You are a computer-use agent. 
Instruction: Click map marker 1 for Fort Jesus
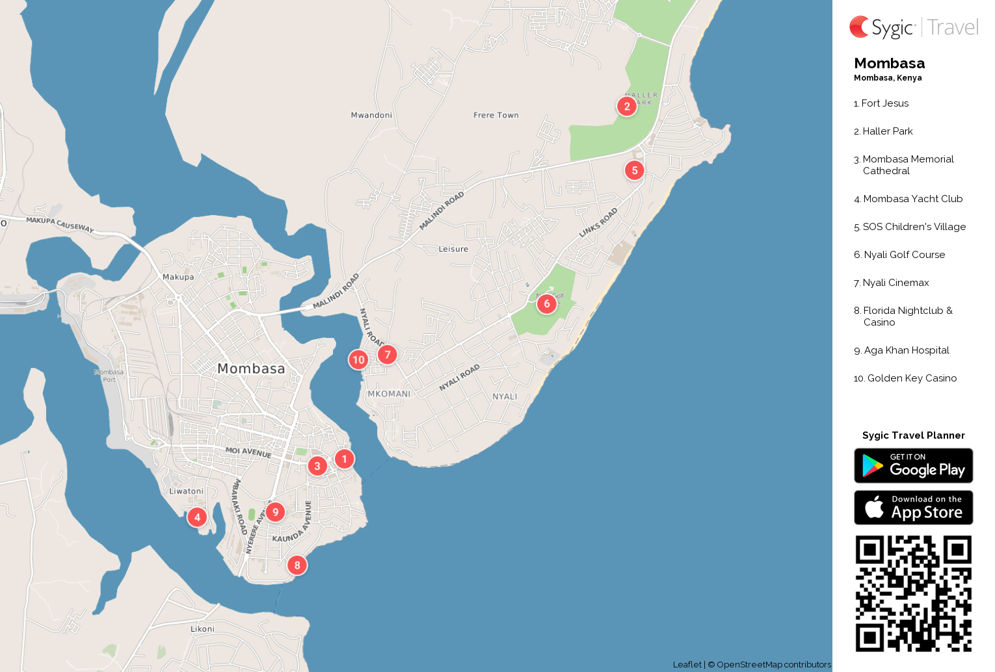click(345, 459)
